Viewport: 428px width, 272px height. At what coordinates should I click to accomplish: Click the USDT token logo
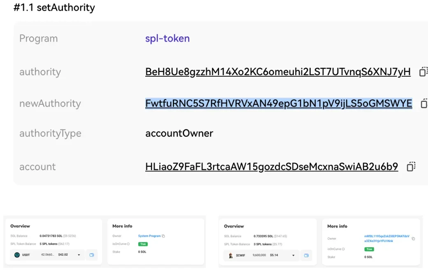pyautogui.click(x=17, y=255)
